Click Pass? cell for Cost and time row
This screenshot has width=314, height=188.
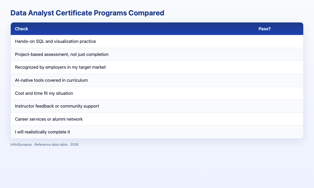[279, 93]
